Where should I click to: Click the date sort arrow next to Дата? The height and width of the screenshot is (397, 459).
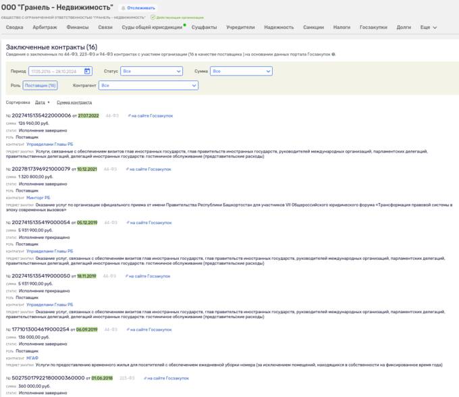[x=49, y=103]
